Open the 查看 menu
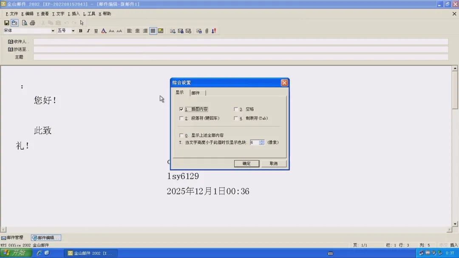Screen dimensions: 459x258 coord(43,14)
